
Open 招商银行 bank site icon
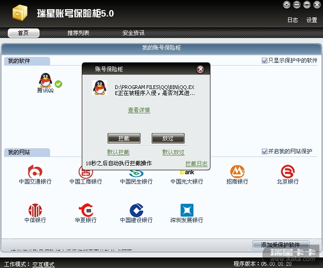click(237, 172)
